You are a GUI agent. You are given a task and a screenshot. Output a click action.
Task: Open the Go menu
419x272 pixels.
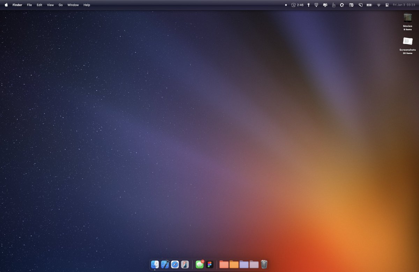click(x=61, y=5)
